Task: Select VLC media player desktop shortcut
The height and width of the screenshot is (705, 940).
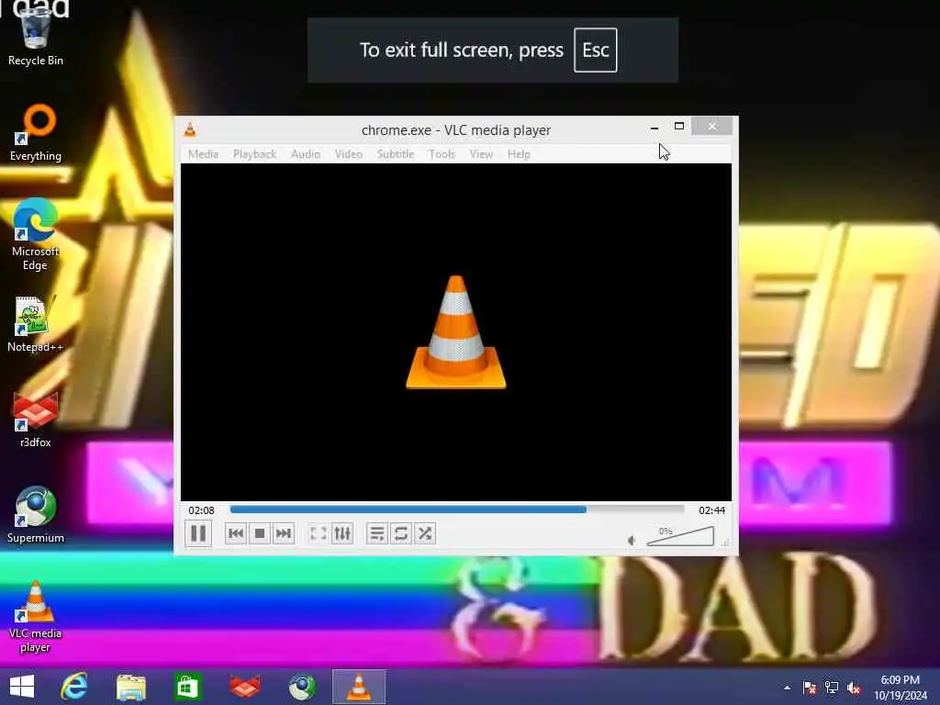Action: coord(36,617)
